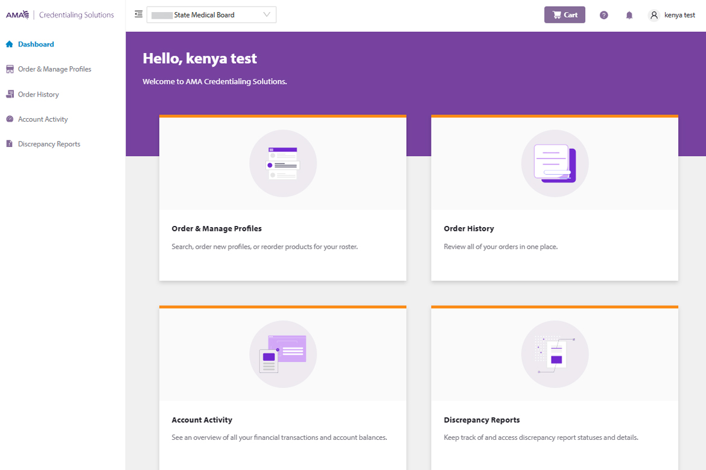This screenshot has width=706, height=470.
Task: Open the Discrepancy Reports card title
Action: coord(482,419)
